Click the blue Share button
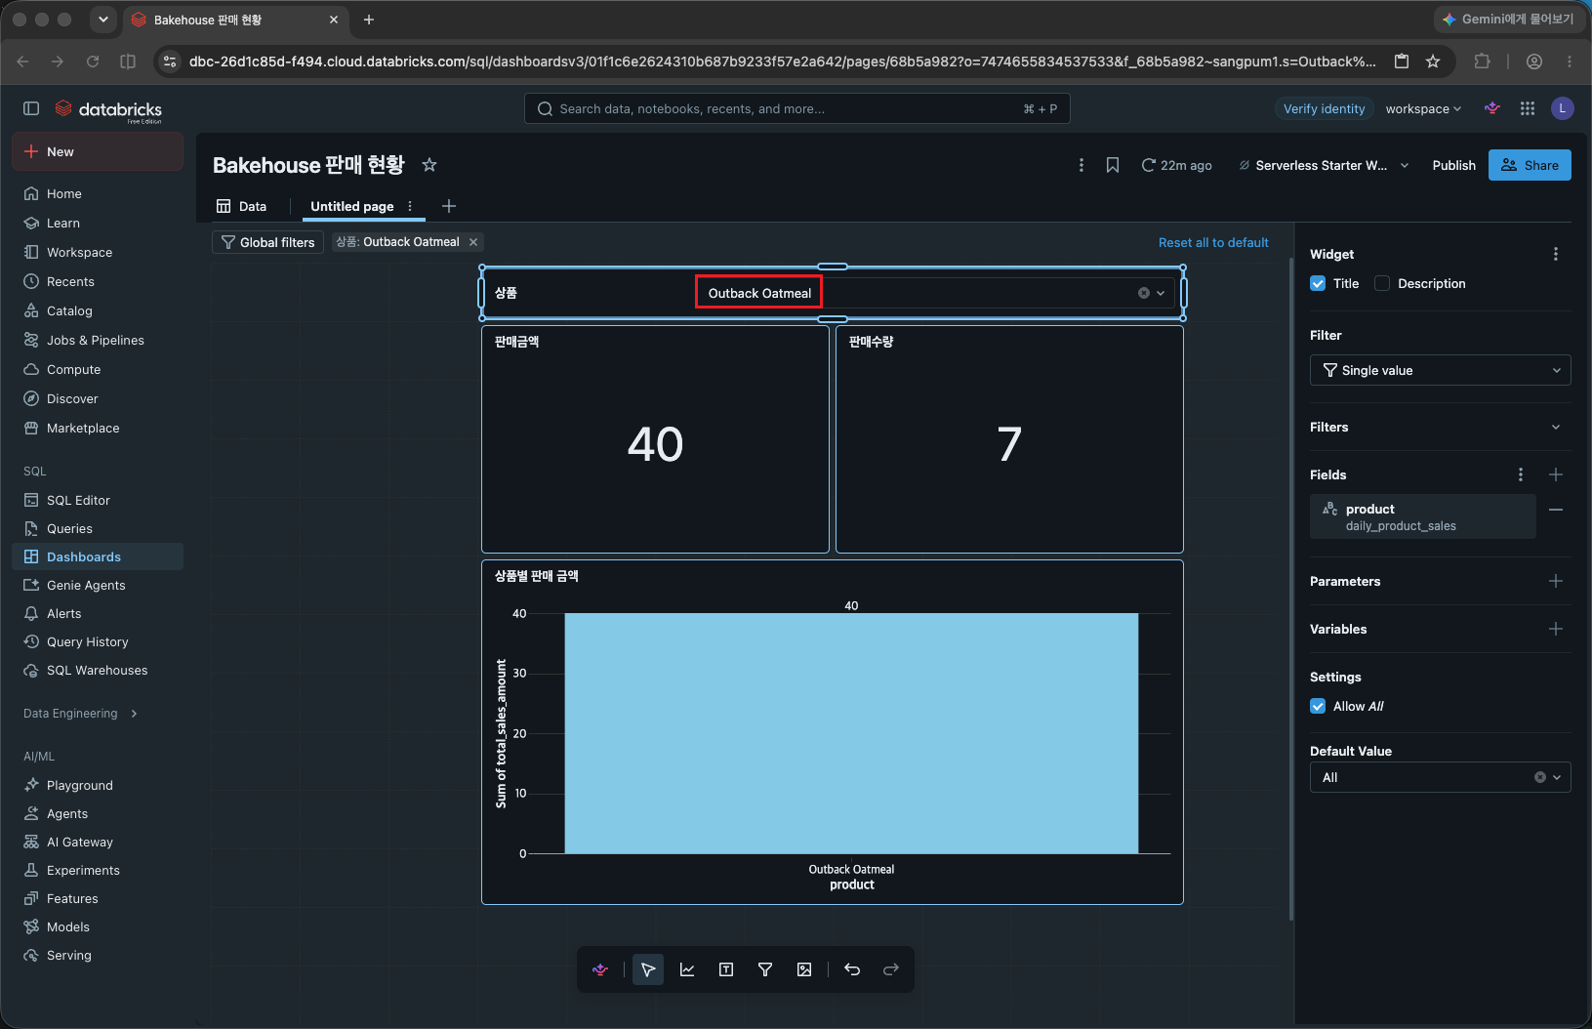 pyautogui.click(x=1530, y=165)
